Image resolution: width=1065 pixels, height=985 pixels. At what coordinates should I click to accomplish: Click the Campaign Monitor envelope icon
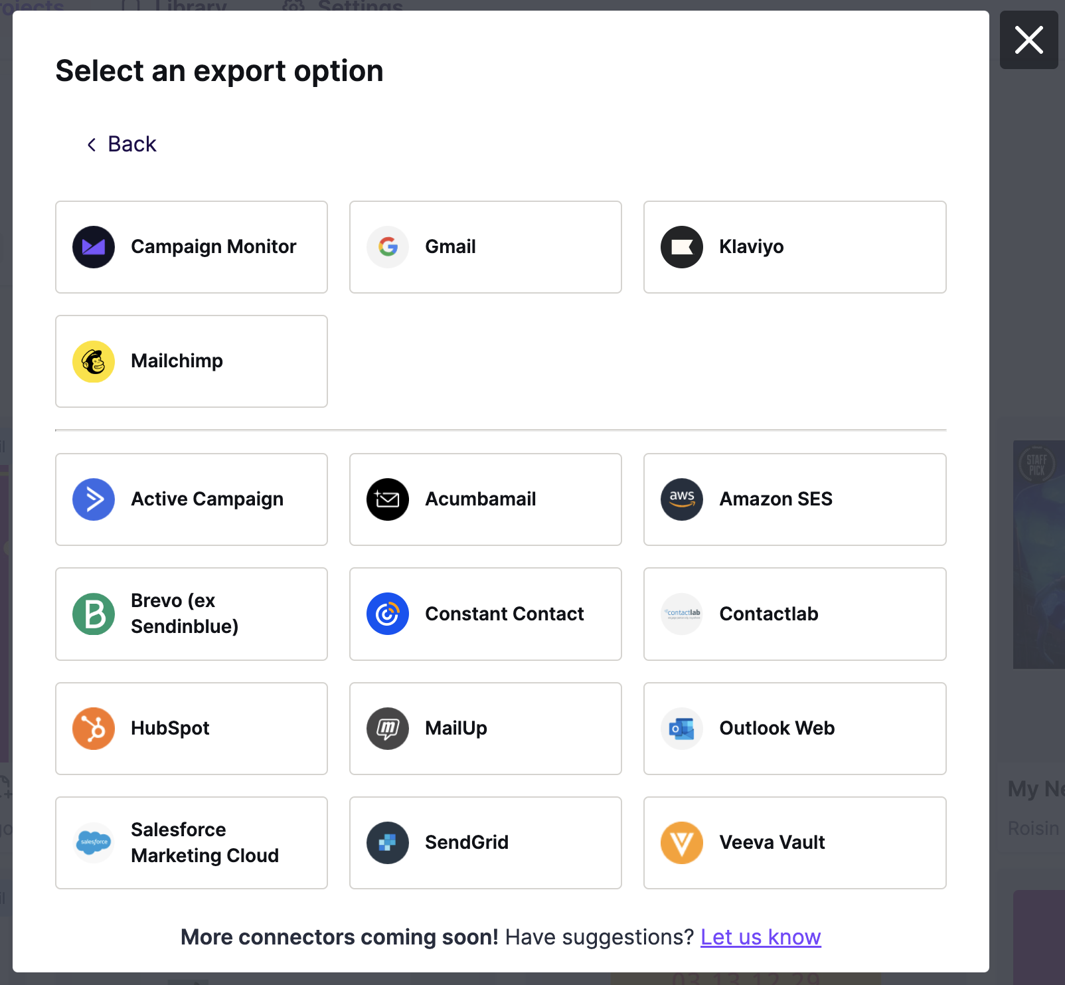[x=94, y=247]
